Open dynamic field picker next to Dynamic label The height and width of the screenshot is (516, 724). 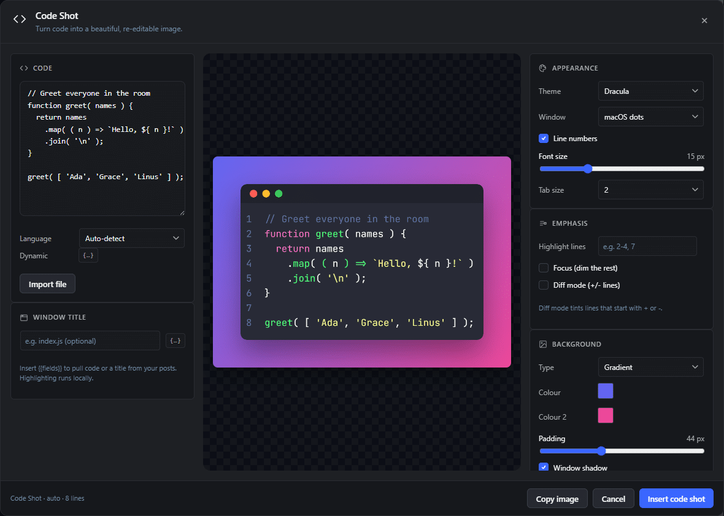point(88,256)
